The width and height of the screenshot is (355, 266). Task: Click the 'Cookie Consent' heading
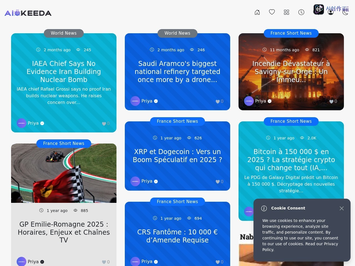click(x=288, y=208)
